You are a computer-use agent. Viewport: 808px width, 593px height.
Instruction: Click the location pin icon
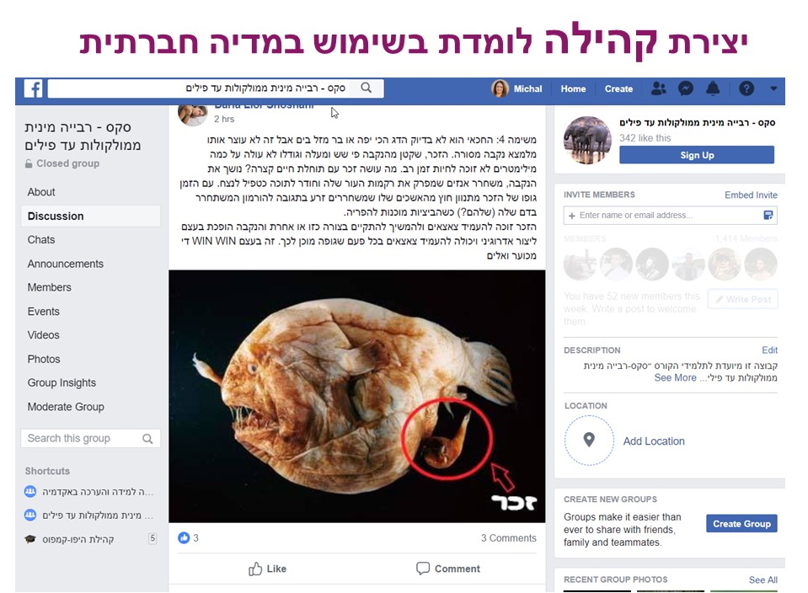coord(589,440)
